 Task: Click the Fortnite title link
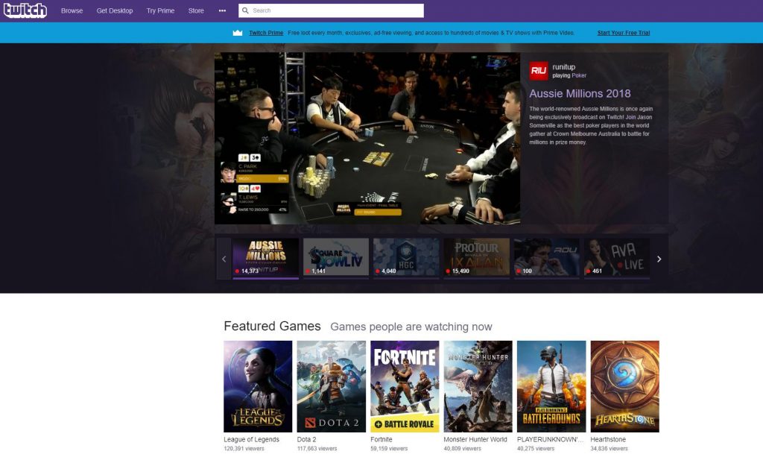point(381,439)
